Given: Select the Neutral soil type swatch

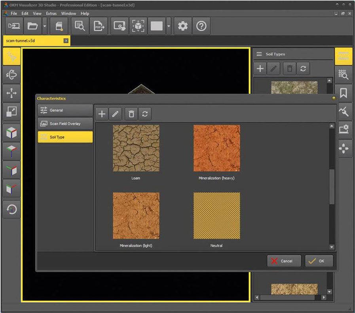Looking at the screenshot, I should (216, 215).
